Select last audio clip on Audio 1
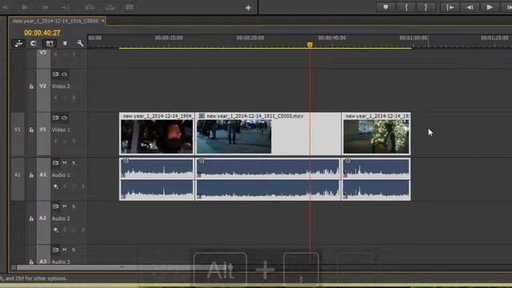Screen dimensions: 512x288 click(376, 179)
